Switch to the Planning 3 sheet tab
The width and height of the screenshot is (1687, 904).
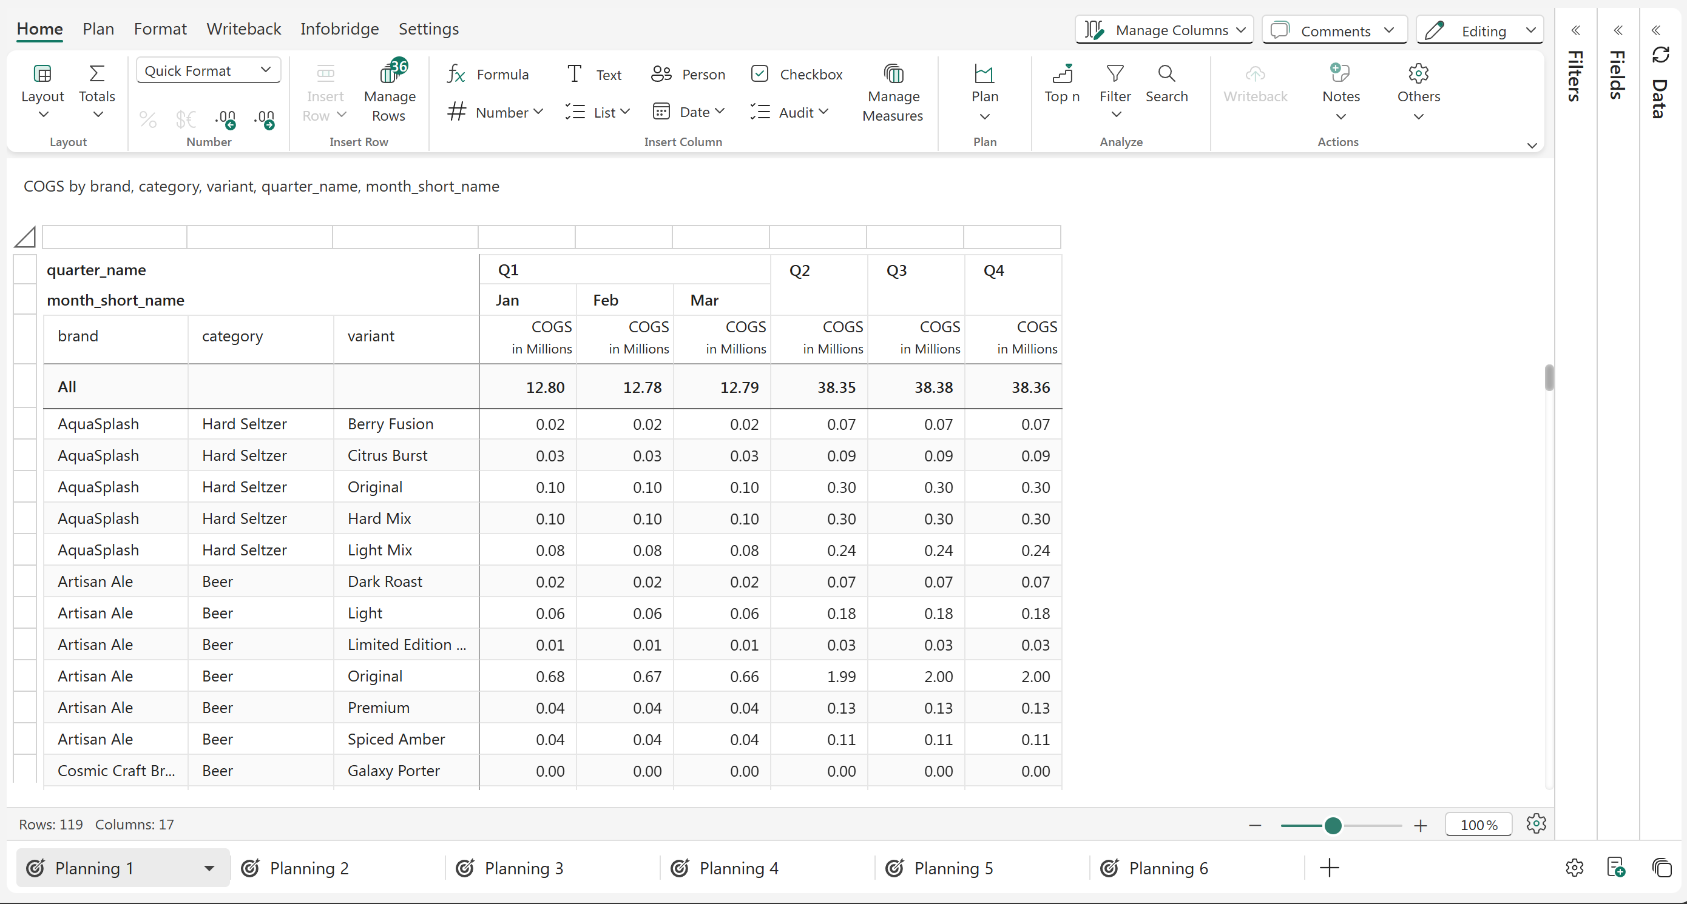(x=522, y=868)
